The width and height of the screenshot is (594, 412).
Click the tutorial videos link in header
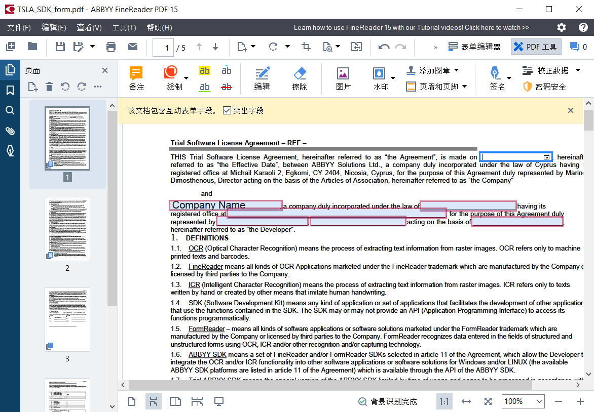411,27
